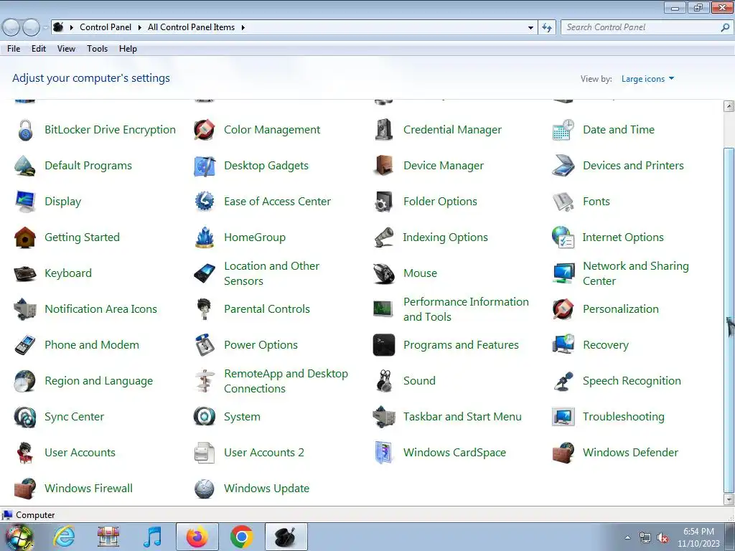Screen dimensions: 735x551
Task: Open the Sync Center icon
Action: [x=25, y=417]
